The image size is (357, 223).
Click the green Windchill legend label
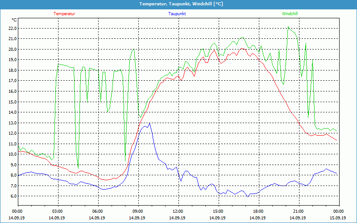[290, 14]
